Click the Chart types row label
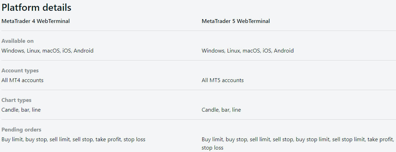Viewport: 396px width, 152px height. pyautogui.click(x=16, y=100)
